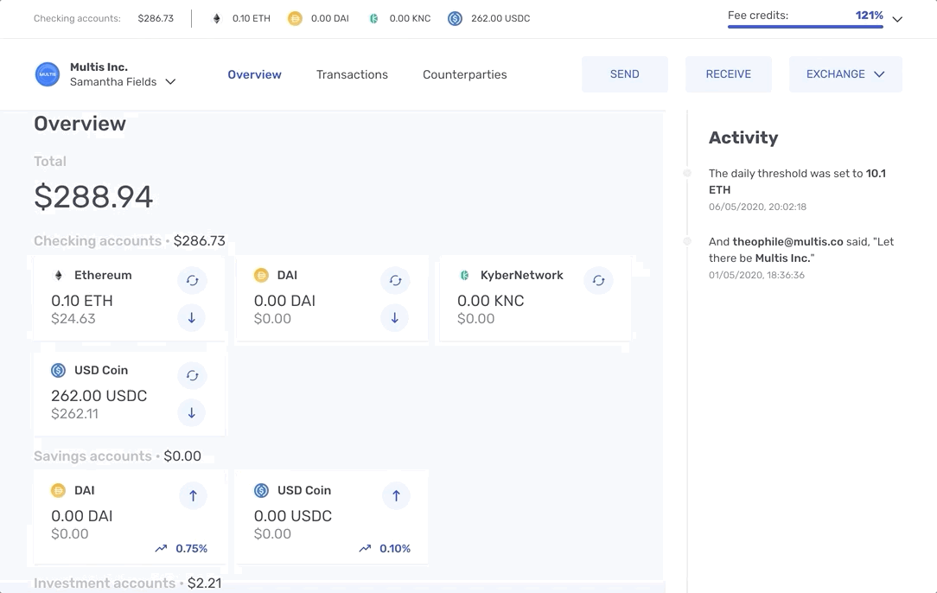Screen dimensions: 937x593
Task: Click the USDC icon in top bar
Action: coord(455,18)
